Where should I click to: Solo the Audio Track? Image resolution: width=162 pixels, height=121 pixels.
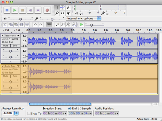(x=15, y=76)
